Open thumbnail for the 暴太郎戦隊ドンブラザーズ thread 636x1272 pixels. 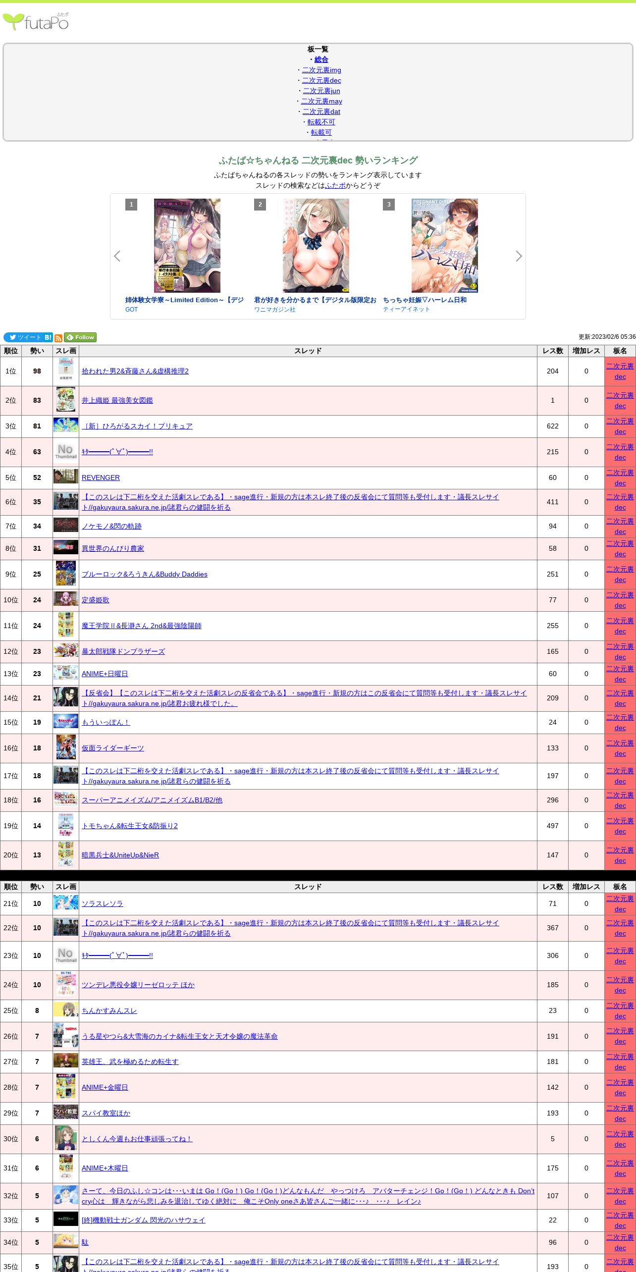[x=66, y=650]
